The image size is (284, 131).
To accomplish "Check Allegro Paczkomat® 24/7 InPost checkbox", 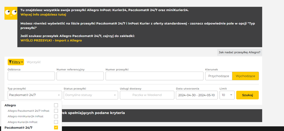I will [x=56, y=111].
